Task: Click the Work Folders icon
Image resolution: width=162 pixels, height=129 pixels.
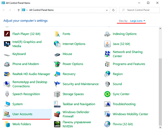Action: tap(7, 124)
